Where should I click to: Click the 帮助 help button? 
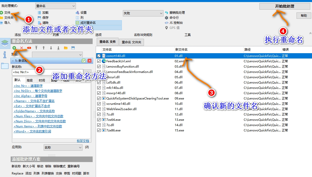pyautogui.click(x=304, y=16)
